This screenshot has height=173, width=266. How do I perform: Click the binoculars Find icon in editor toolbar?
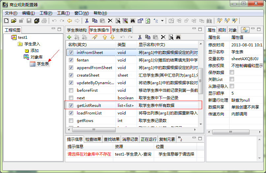[178, 37]
